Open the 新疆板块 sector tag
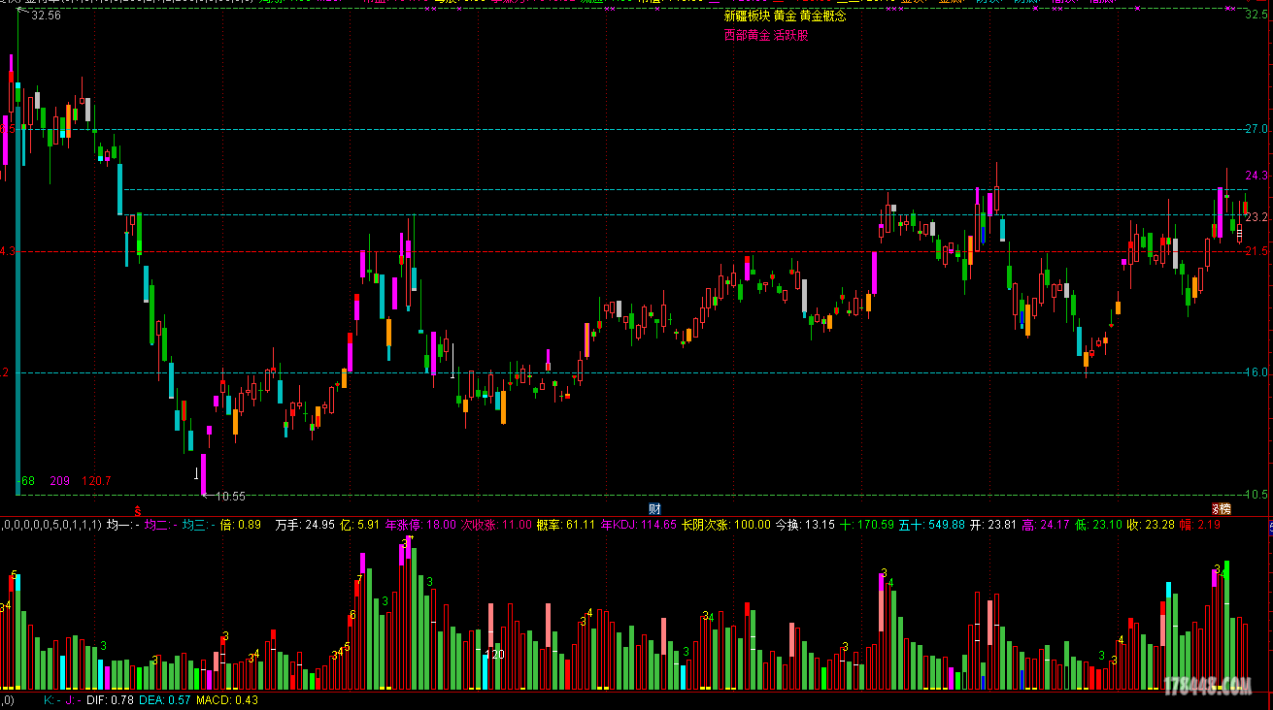The height and width of the screenshot is (710, 1273). click(x=747, y=16)
